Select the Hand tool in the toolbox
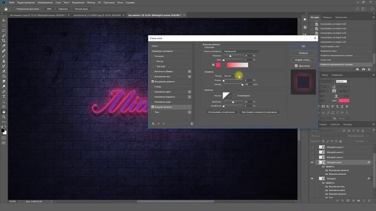The width and height of the screenshot is (376, 211). pos(4,112)
